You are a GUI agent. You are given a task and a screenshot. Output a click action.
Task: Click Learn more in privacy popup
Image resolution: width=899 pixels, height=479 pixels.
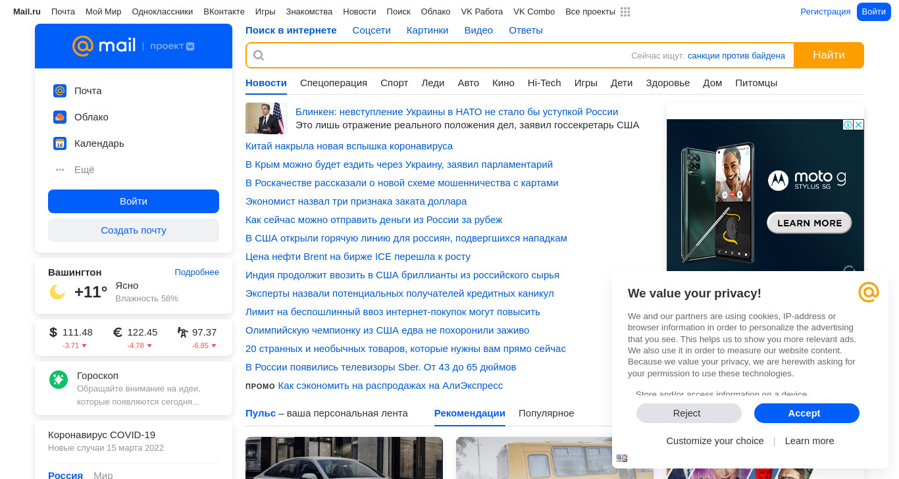[x=809, y=441]
